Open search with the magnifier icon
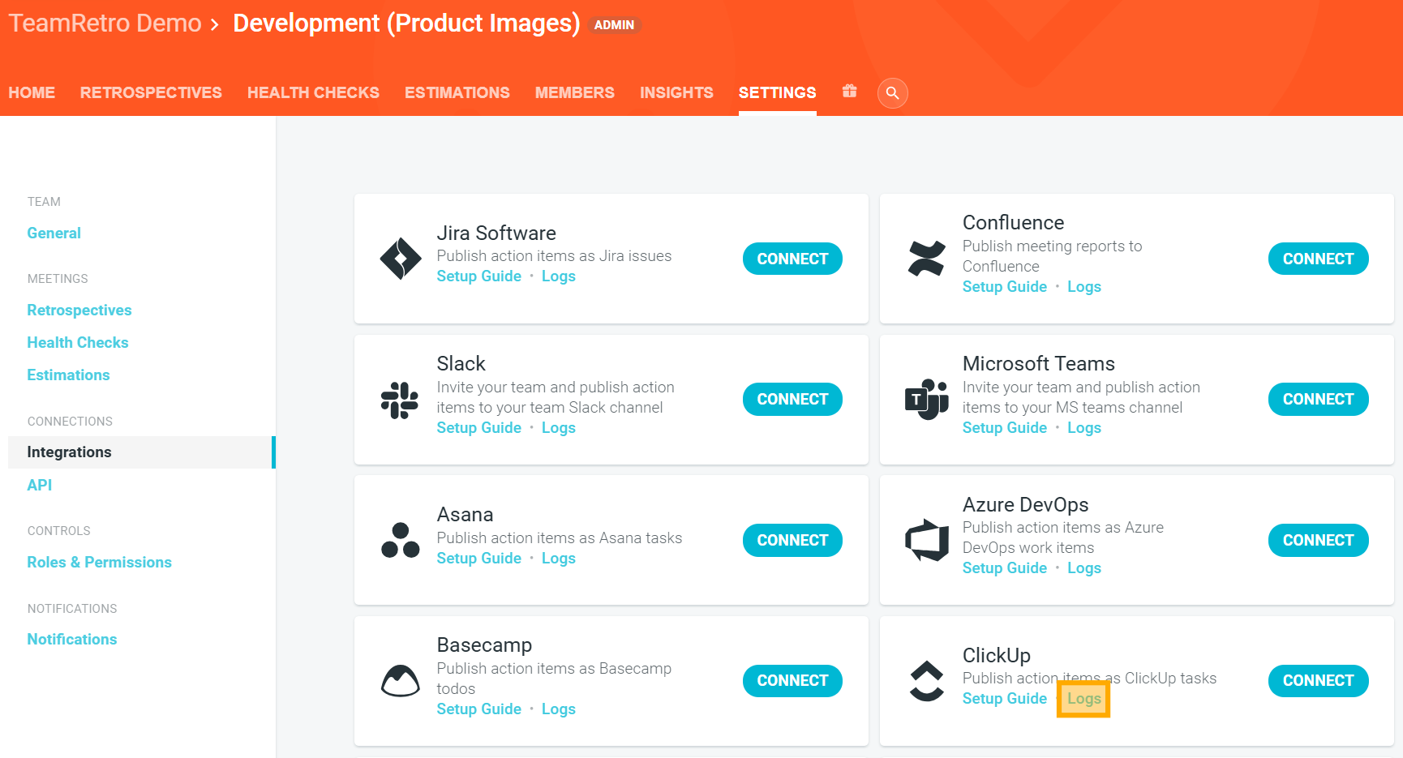The height and width of the screenshot is (758, 1403). pyautogui.click(x=892, y=93)
